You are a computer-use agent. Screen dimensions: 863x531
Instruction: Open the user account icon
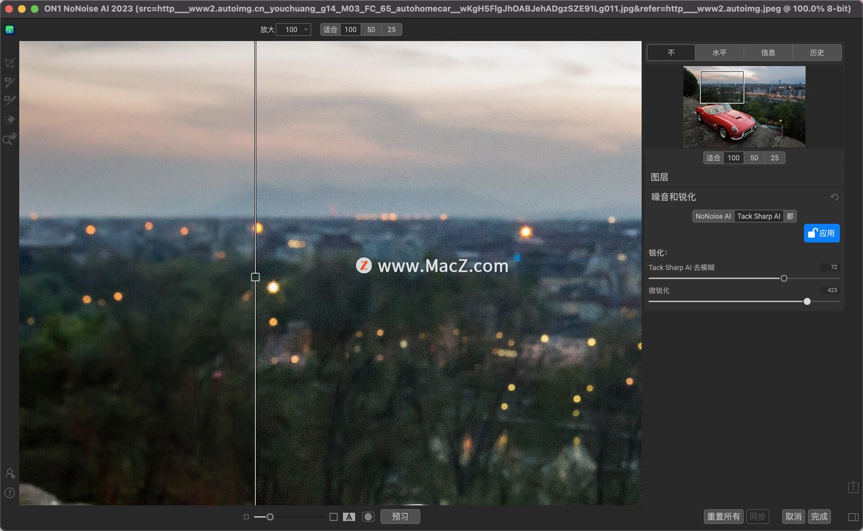[x=9, y=473]
